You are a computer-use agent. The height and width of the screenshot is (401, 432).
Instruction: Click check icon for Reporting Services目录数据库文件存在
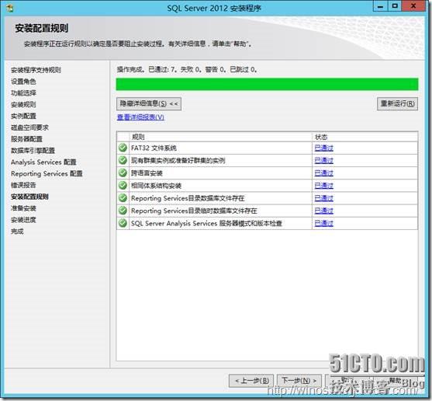tap(123, 198)
